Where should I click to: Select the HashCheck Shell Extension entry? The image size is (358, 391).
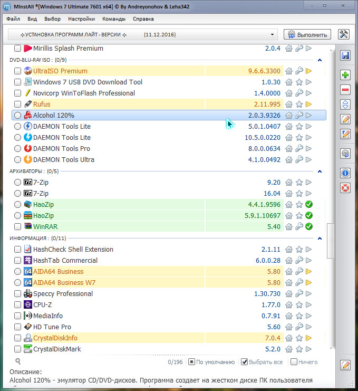click(169, 250)
